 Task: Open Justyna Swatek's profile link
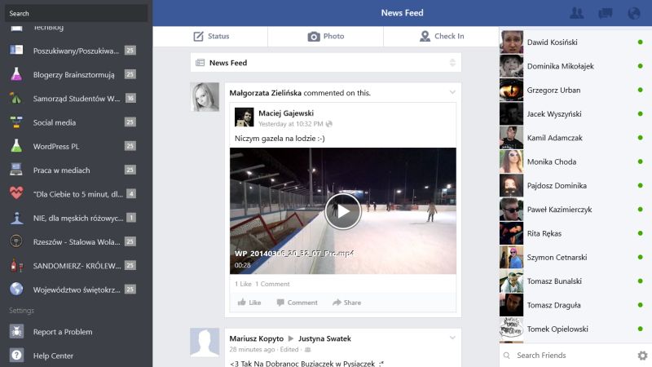tap(324, 338)
